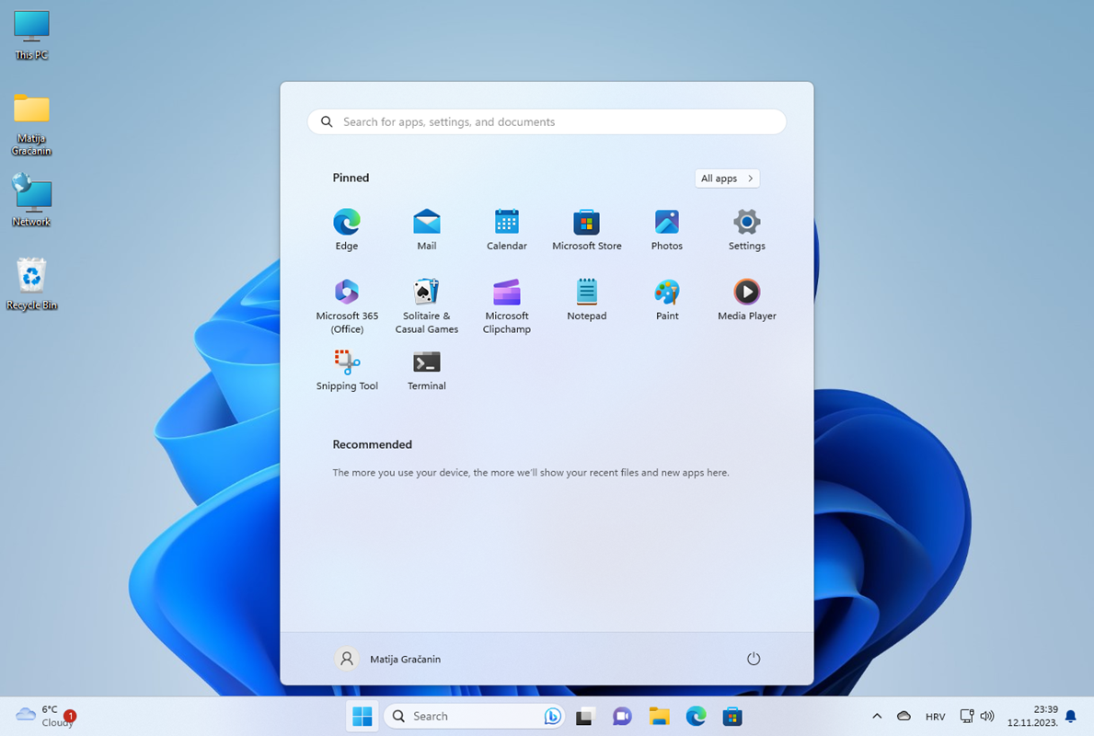The width and height of the screenshot is (1094, 736).
Task: Open File Explorer from the taskbar
Action: click(659, 716)
